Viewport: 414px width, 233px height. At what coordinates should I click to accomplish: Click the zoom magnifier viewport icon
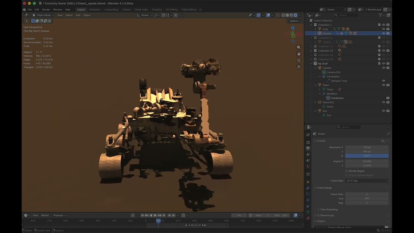click(x=299, y=47)
